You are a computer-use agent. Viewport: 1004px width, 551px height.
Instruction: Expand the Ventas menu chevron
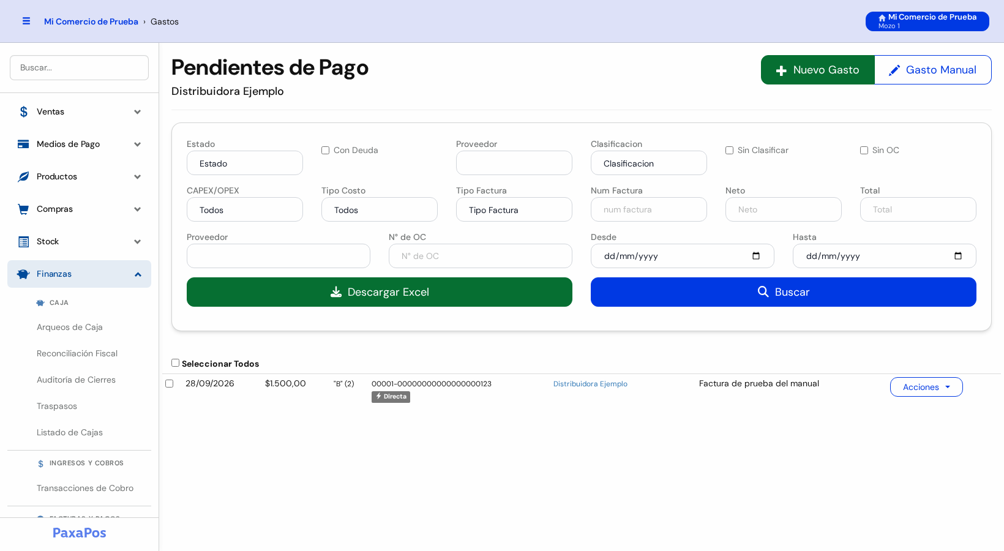(x=138, y=112)
